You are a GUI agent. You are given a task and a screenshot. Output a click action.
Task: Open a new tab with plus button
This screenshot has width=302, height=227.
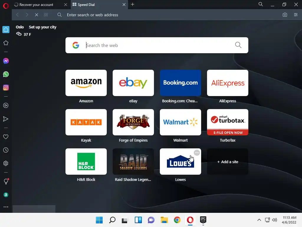132,4
